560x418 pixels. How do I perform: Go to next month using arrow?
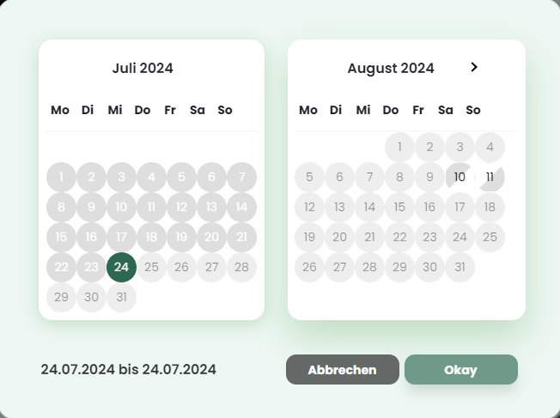(x=474, y=67)
